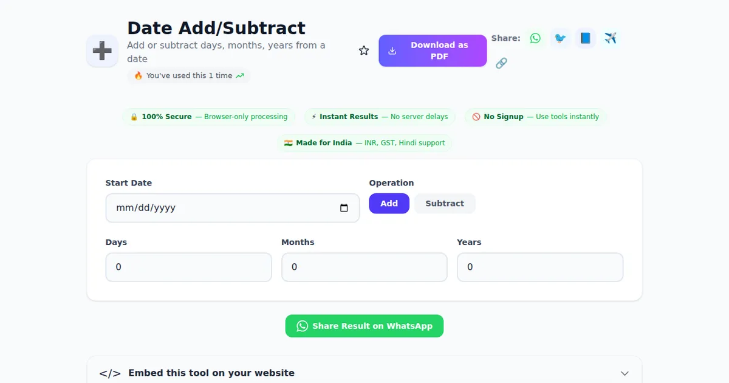Click into the Months input field
Screen dimensions: 729x383
[x=364, y=267]
